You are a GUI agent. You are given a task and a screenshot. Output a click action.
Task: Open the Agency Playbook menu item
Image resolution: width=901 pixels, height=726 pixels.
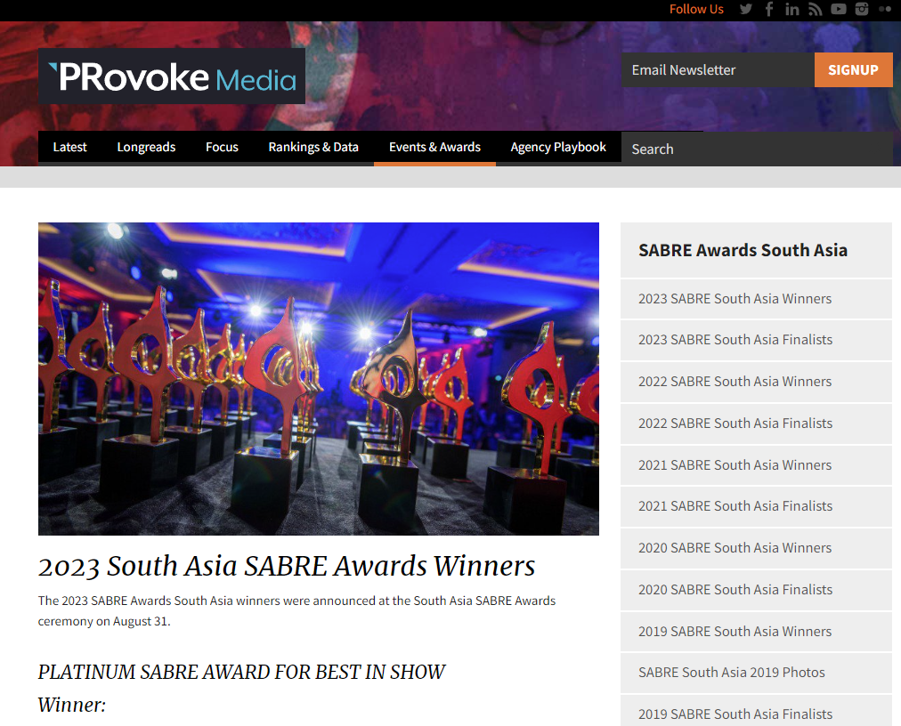click(x=558, y=147)
